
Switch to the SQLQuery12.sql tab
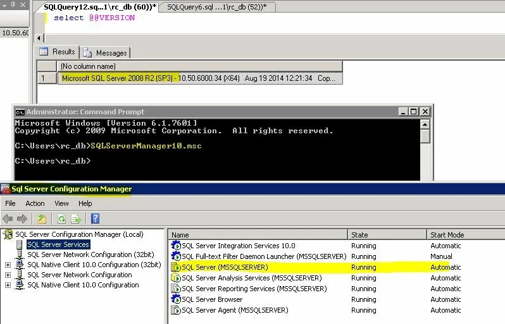tap(100, 7)
